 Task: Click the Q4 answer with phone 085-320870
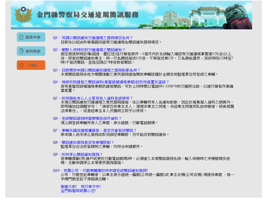(x=147, y=88)
